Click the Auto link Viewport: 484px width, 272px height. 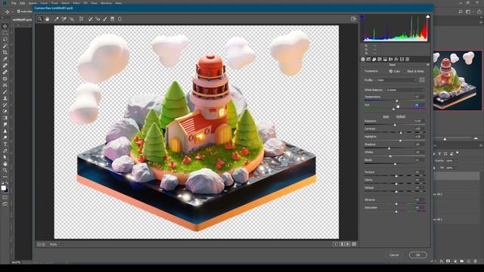point(386,116)
